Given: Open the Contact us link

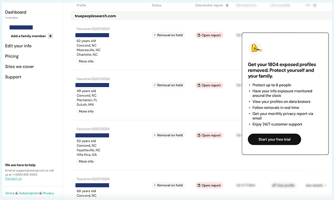Looking at the screenshot, I should click(13, 179).
